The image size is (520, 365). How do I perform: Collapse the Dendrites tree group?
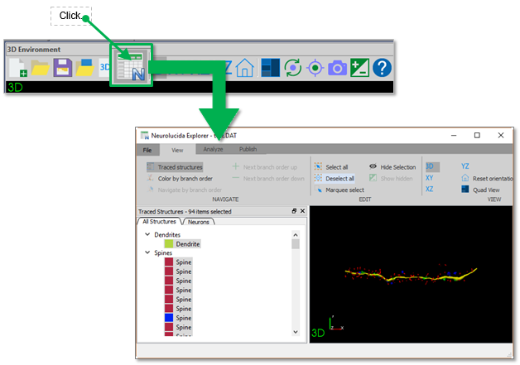tap(147, 234)
